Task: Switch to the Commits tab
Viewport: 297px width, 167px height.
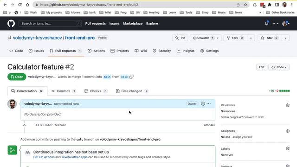Action: [64, 91]
